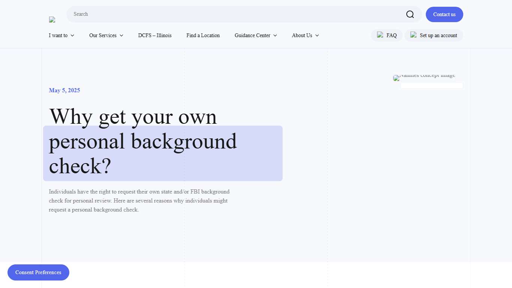This screenshot has width=512, height=288.
Task: Click the search magnifier icon
Action: (x=410, y=14)
